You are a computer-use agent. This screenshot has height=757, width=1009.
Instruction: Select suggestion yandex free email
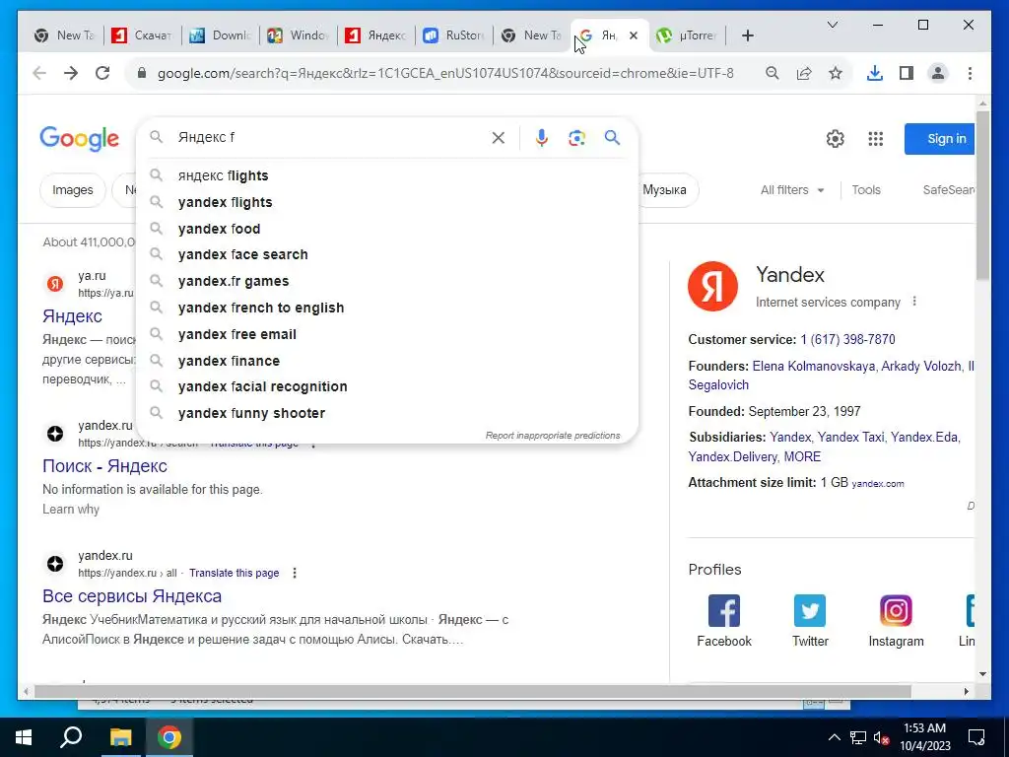point(387,334)
